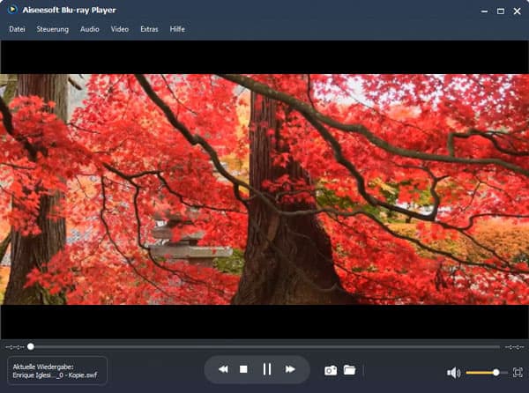Open the Audio menu
The width and height of the screenshot is (529, 393).
pyautogui.click(x=89, y=29)
